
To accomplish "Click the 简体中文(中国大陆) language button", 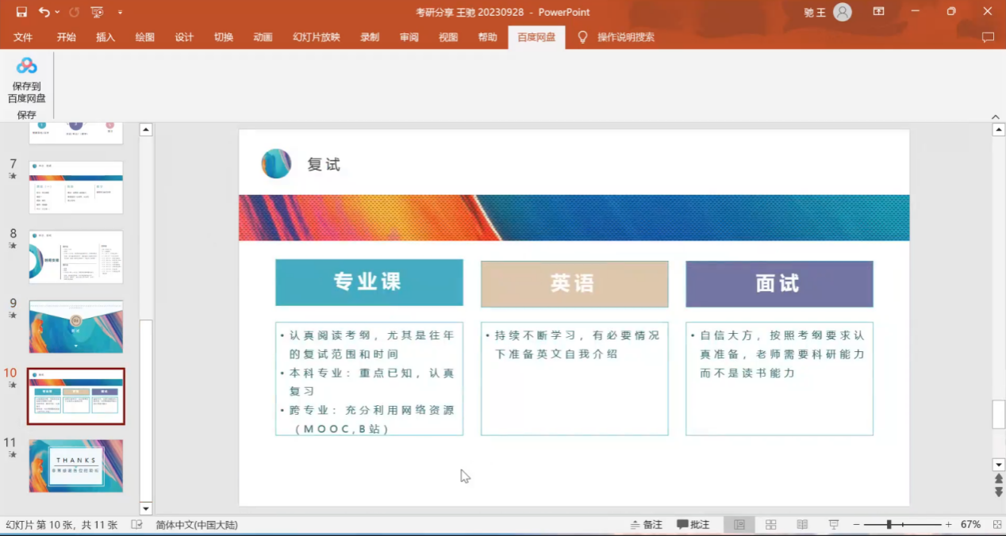I will click(x=197, y=525).
